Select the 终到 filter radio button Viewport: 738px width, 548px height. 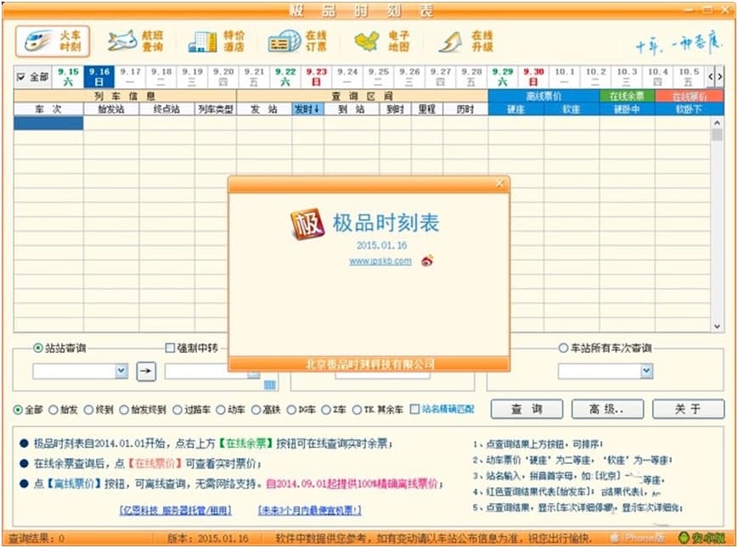[88, 410]
